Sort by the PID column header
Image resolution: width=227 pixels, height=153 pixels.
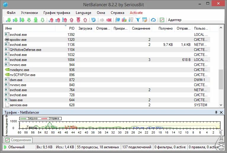[x=66, y=28]
